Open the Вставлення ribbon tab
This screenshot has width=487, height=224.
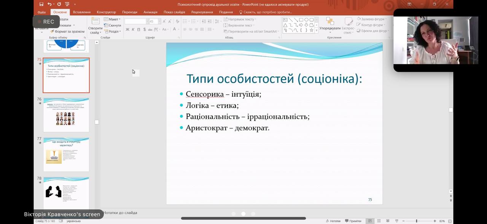[82, 12]
